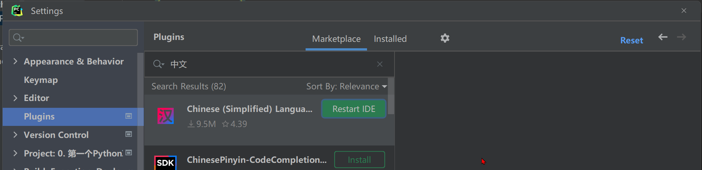Select the Editor tree label

37,98
